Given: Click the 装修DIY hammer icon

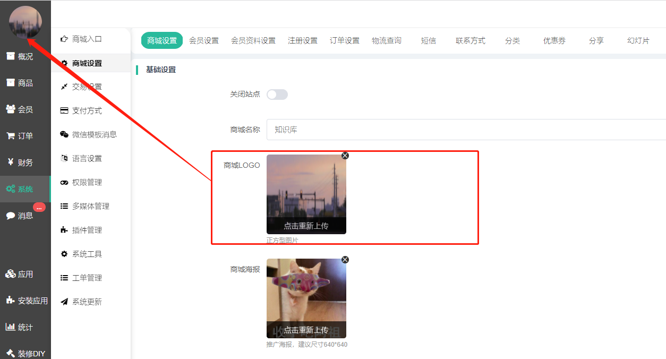Looking at the screenshot, I should click(x=11, y=353).
